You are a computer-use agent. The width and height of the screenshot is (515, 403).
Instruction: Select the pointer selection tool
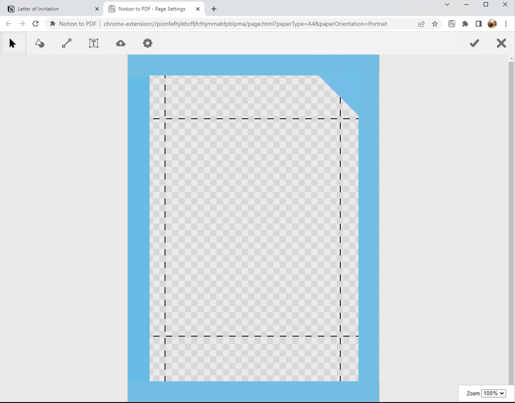[x=13, y=43]
